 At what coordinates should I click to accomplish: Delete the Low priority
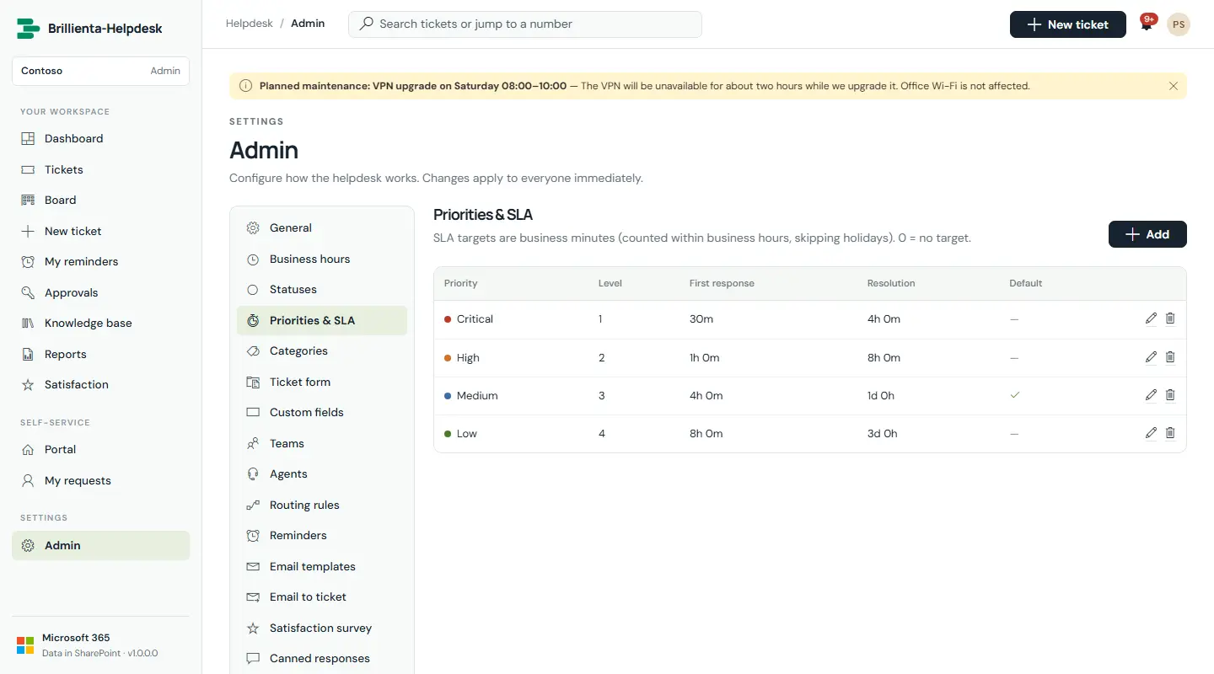(x=1170, y=433)
